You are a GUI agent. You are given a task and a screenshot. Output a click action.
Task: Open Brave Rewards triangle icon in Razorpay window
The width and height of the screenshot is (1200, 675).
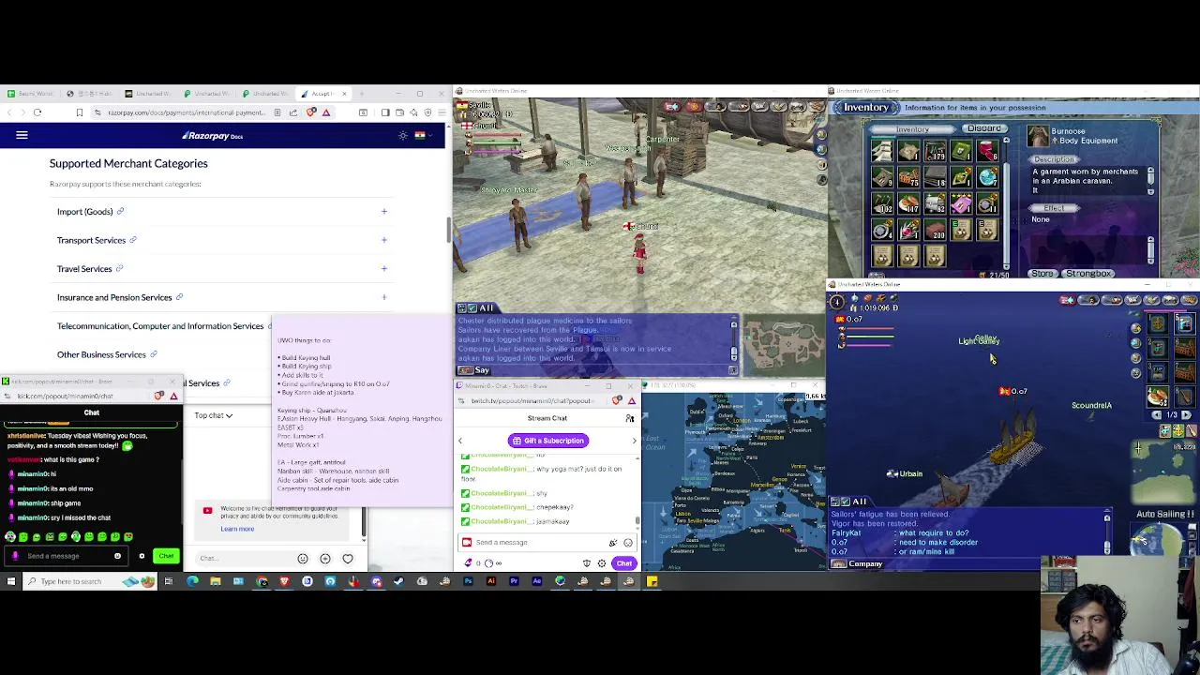pos(325,112)
